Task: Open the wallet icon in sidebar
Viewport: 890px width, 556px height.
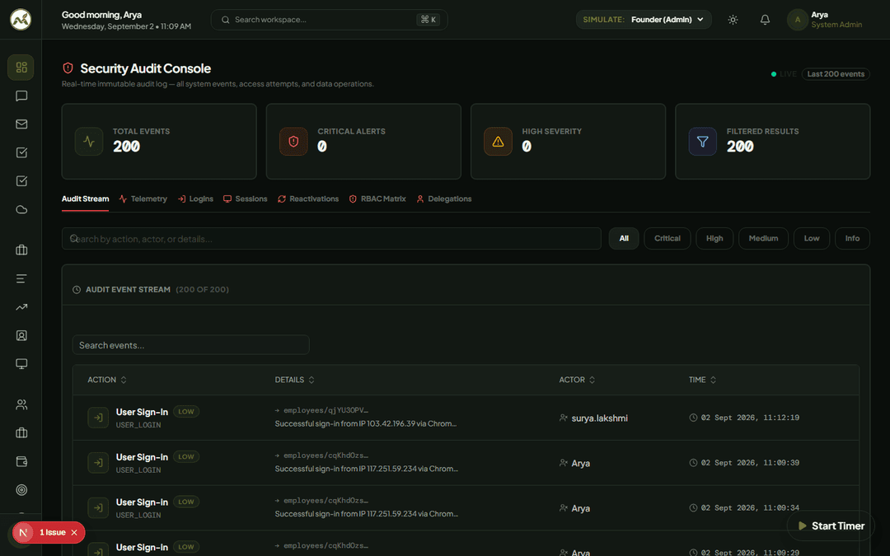Action: tap(21, 461)
